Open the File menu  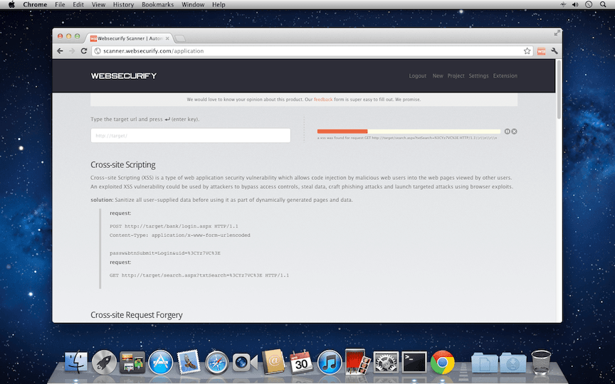click(x=60, y=5)
